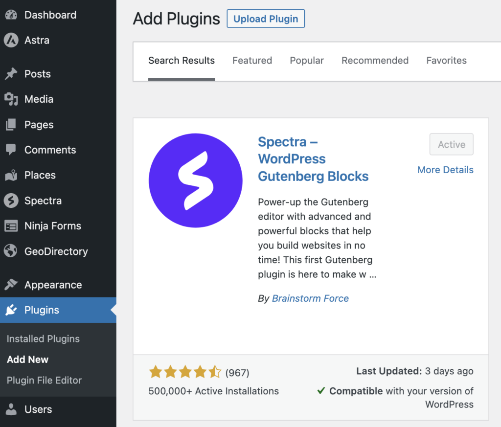501x427 pixels.
Task: Open the Recommended plugins tab
Action: (375, 61)
